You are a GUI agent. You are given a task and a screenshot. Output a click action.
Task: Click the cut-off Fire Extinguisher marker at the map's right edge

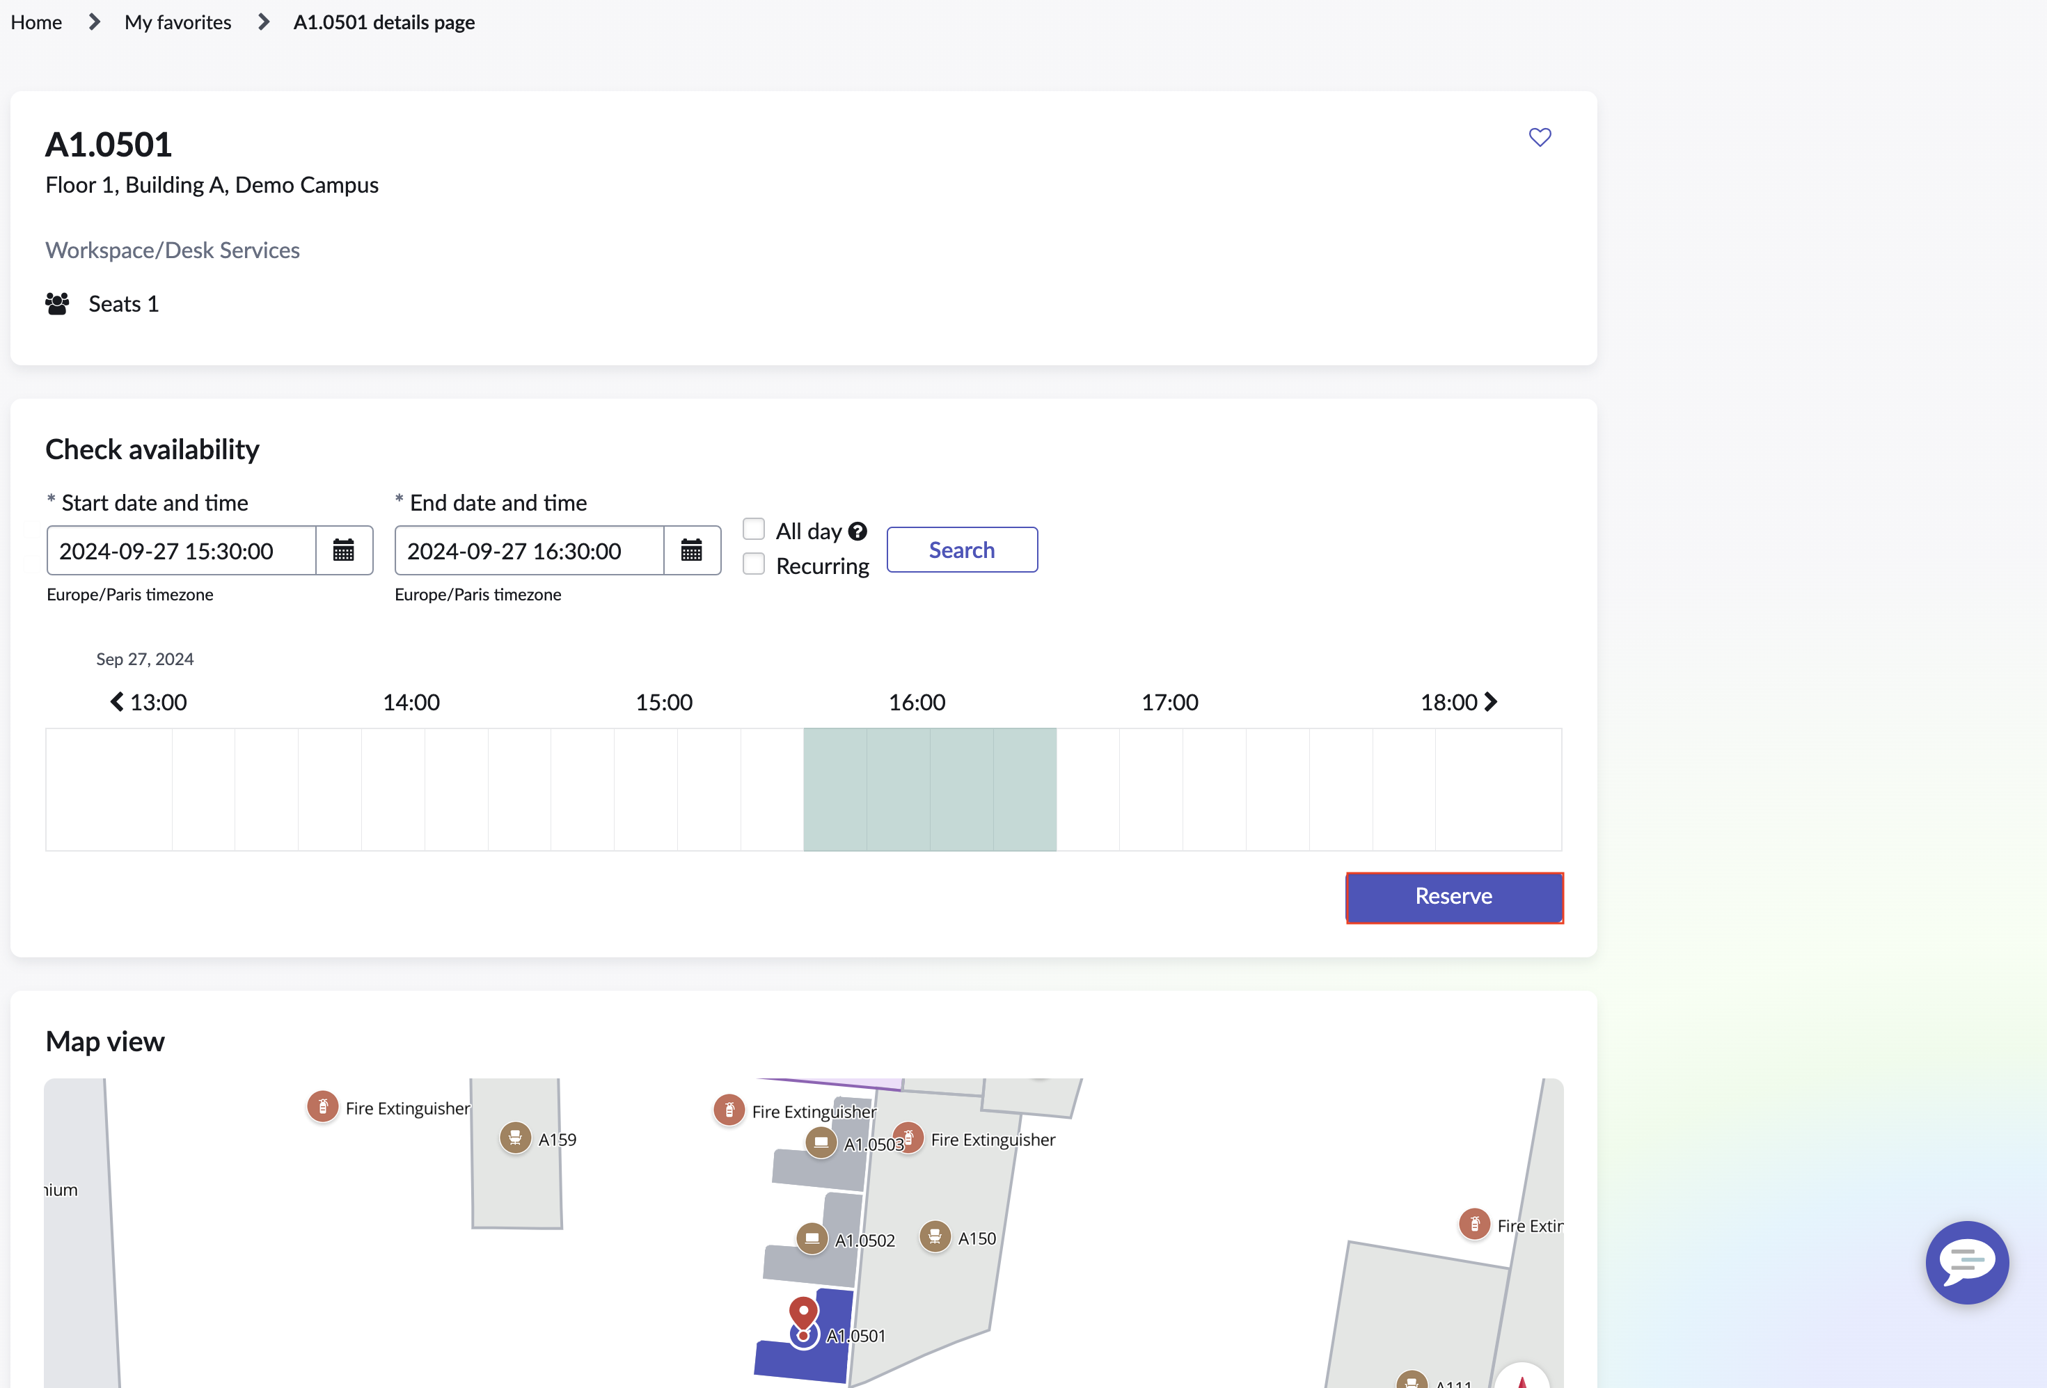pyautogui.click(x=1474, y=1223)
